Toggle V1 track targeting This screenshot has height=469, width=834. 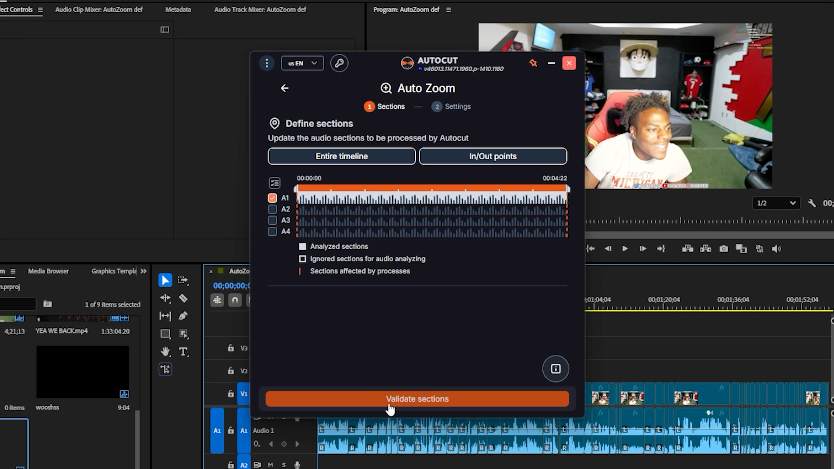[244, 394]
